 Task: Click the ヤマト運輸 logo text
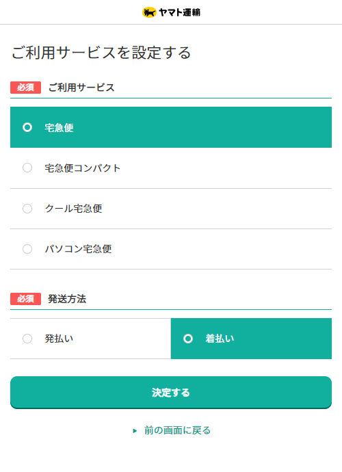tap(179, 12)
